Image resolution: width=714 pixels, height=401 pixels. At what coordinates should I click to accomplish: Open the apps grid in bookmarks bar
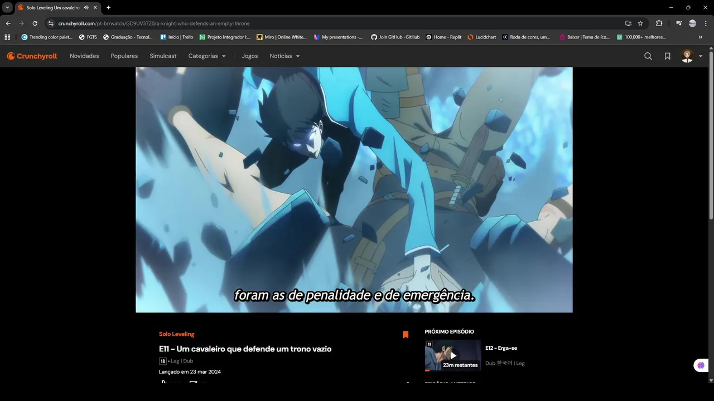click(x=7, y=37)
